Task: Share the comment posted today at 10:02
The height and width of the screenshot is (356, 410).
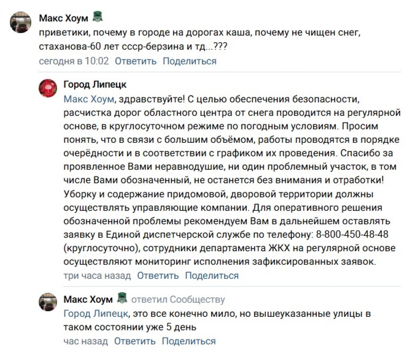Action: (x=189, y=61)
